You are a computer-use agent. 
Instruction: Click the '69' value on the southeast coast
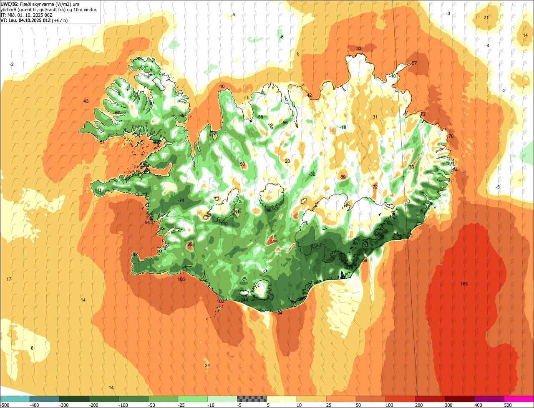(365, 261)
